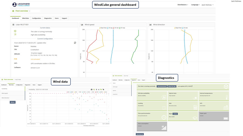The width and height of the screenshot is (243, 136).
Task: Switch to Wind data tab in main dashboard
Action: (x=25, y=18)
